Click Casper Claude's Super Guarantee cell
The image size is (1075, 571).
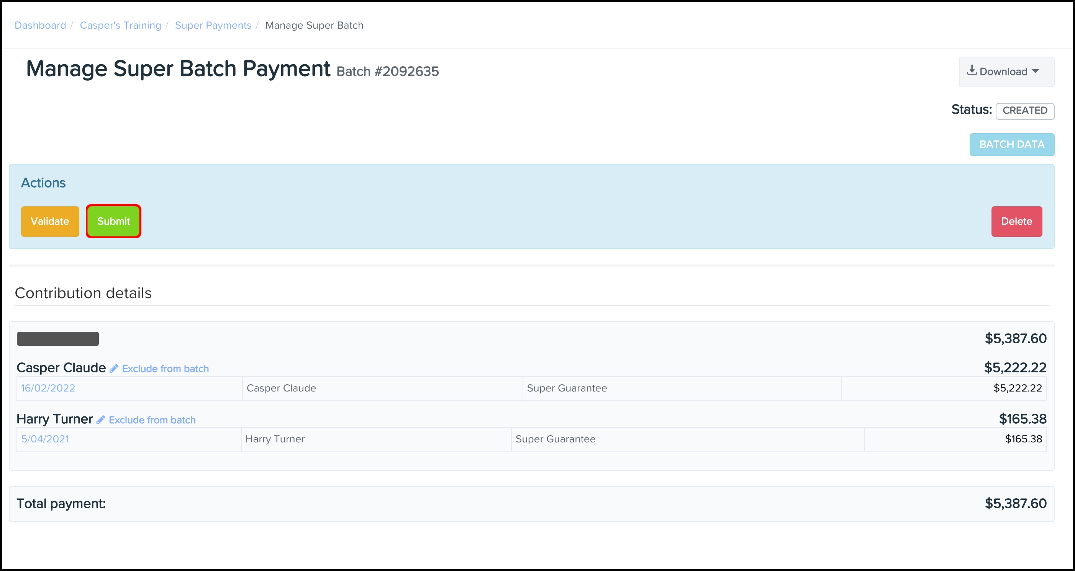click(x=567, y=388)
